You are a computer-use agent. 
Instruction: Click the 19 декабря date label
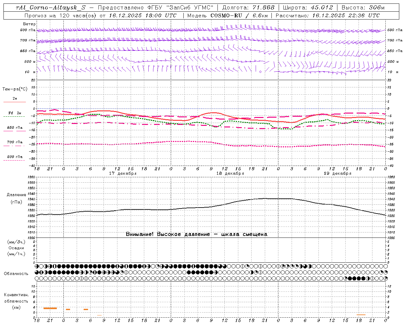337,173
